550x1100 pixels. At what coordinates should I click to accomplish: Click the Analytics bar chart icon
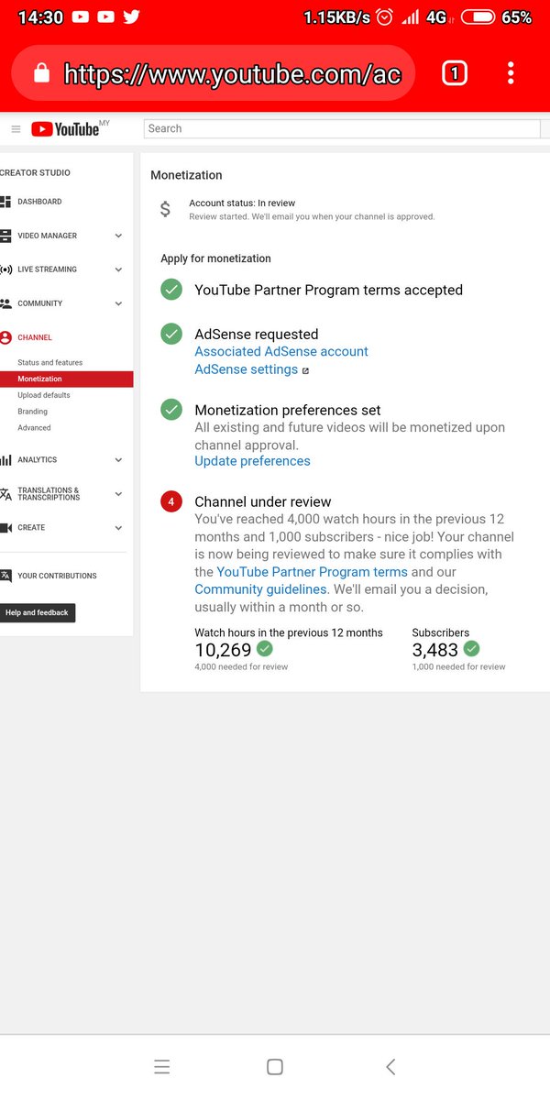pyautogui.click(x=5, y=460)
